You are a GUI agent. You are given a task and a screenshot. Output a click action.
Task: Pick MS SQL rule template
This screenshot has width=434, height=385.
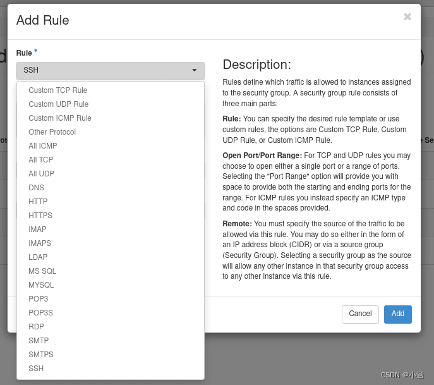(x=42, y=271)
